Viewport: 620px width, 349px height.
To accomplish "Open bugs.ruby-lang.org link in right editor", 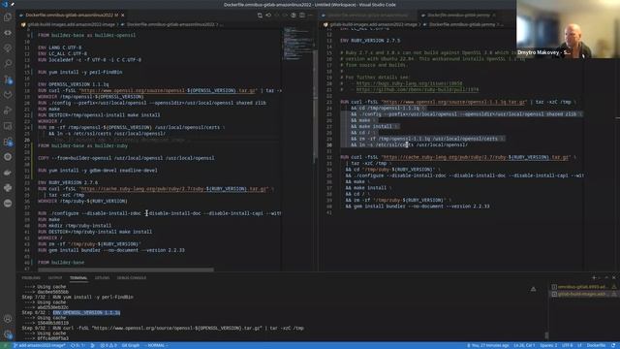I will pos(409,83).
